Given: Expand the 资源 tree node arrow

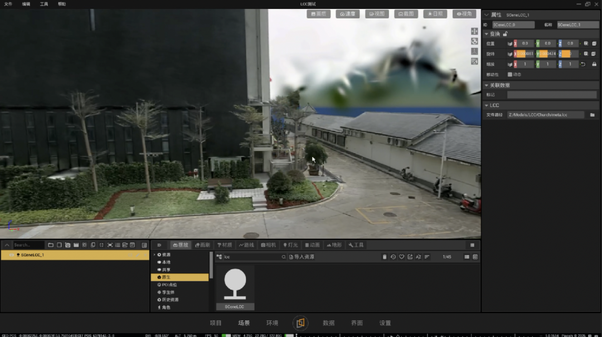Looking at the screenshot, I should coord(155,255).
